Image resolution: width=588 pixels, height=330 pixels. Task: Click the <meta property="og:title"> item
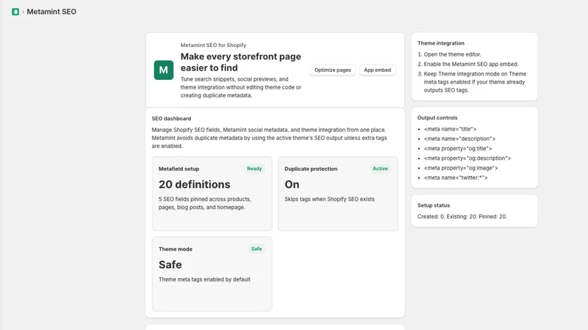pos(458,149)
